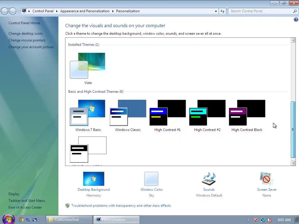Open Taskbar and Start Menu link
The image size is (299, 224).
[x=27, y=201]
